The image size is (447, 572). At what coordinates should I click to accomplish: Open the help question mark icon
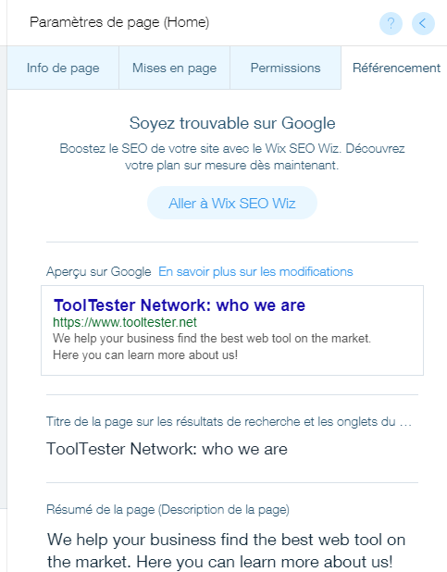pos(391,24)
